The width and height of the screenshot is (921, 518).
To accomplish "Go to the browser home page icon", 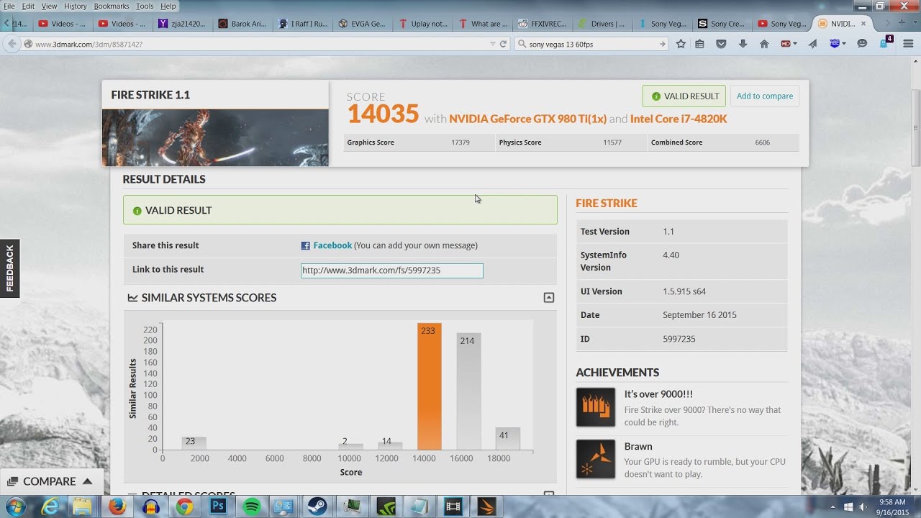I will click(764, 44).
